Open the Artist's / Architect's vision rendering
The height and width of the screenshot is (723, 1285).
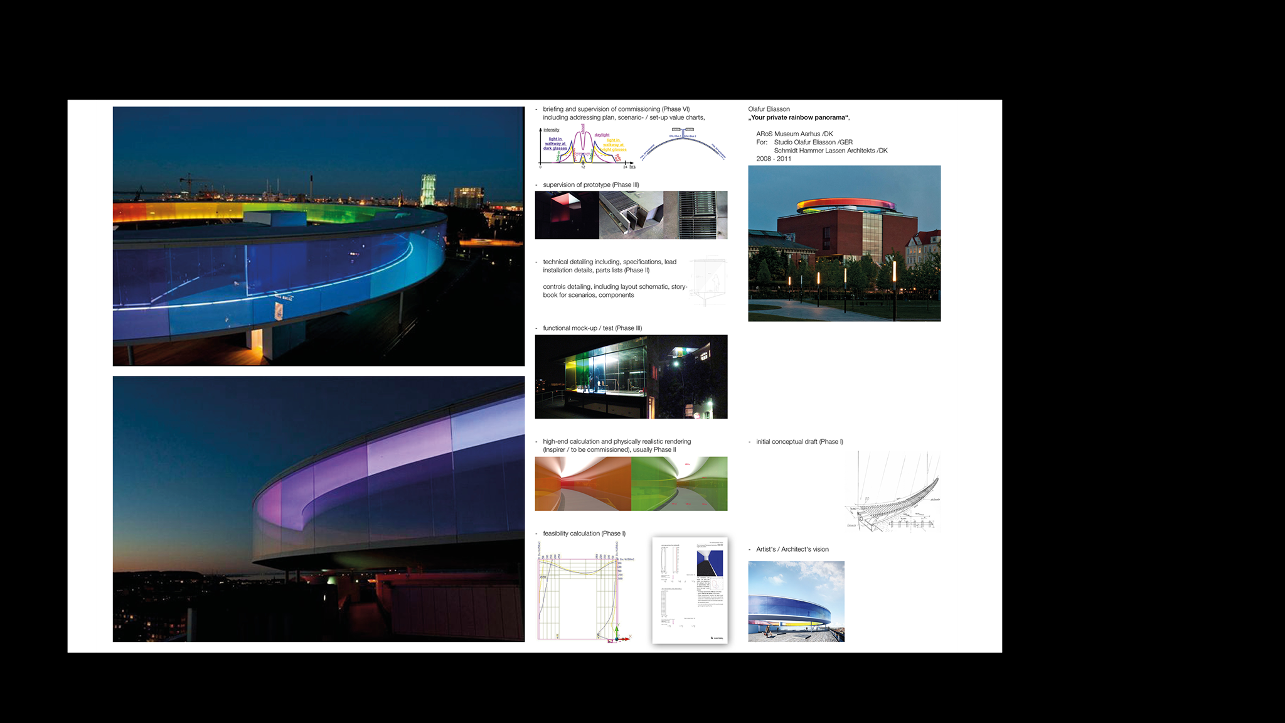796,601
